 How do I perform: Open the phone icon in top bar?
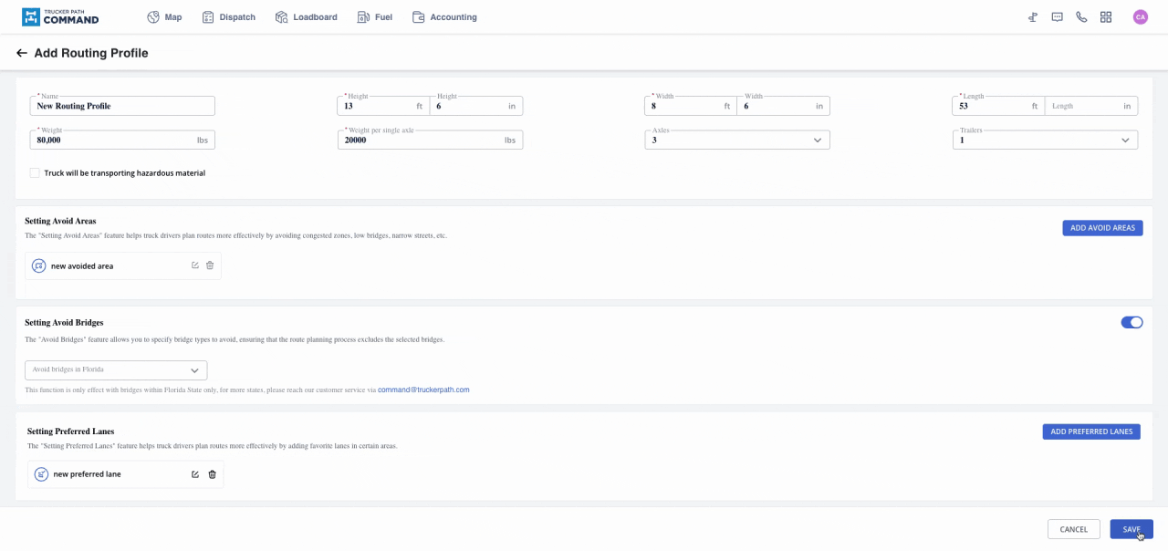click(1081, 17)
